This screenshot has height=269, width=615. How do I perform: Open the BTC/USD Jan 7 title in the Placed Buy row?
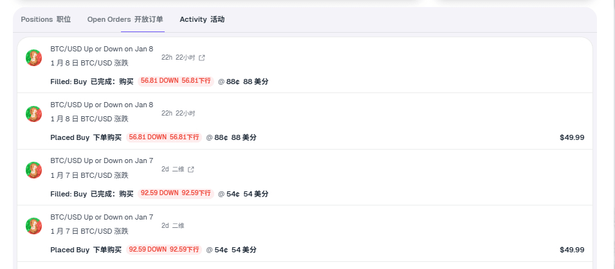pyautogui.click(x=102, y=217)
